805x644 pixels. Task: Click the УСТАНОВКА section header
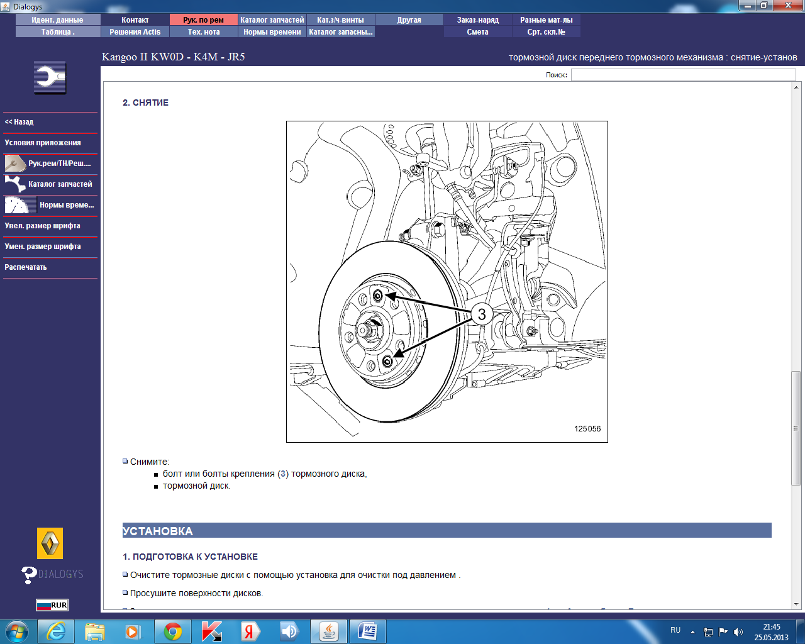(x=447, y=531)
